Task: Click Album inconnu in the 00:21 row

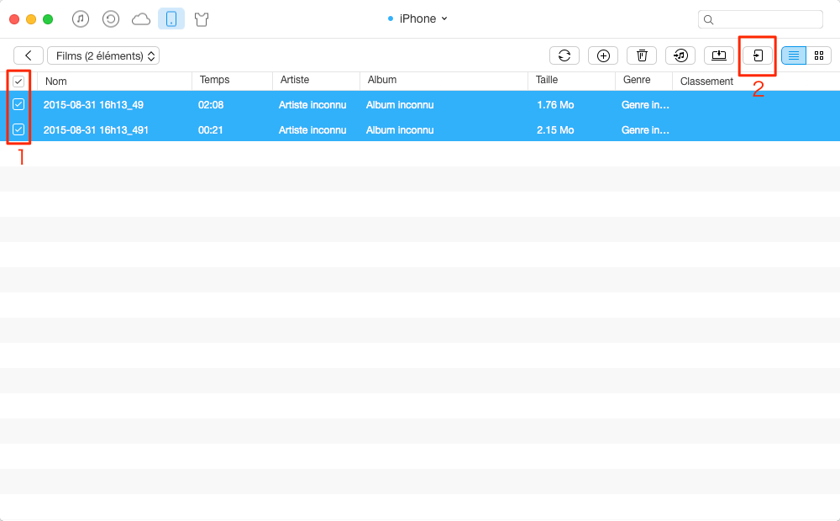Action: coord(400,130)
